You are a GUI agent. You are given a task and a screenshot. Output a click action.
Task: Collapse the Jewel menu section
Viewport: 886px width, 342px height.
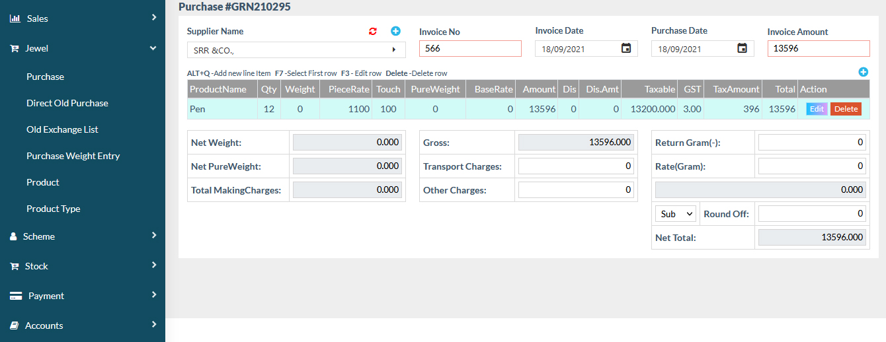coord(153,48)
